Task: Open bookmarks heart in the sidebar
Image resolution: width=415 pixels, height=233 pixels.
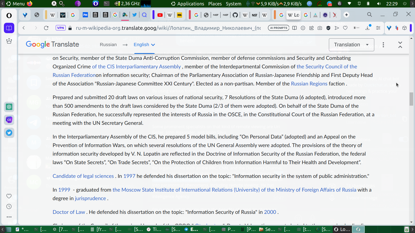Action: tap(9, 196)
